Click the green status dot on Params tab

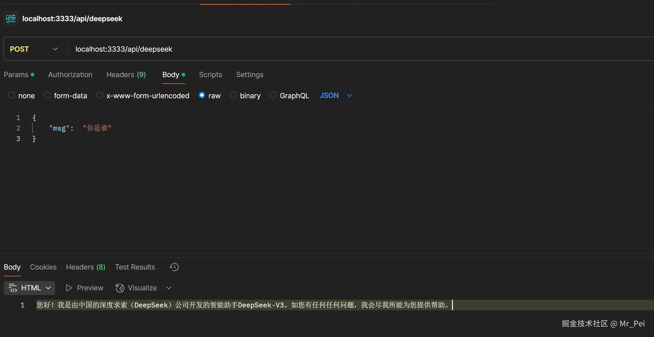tap(32, 75)
